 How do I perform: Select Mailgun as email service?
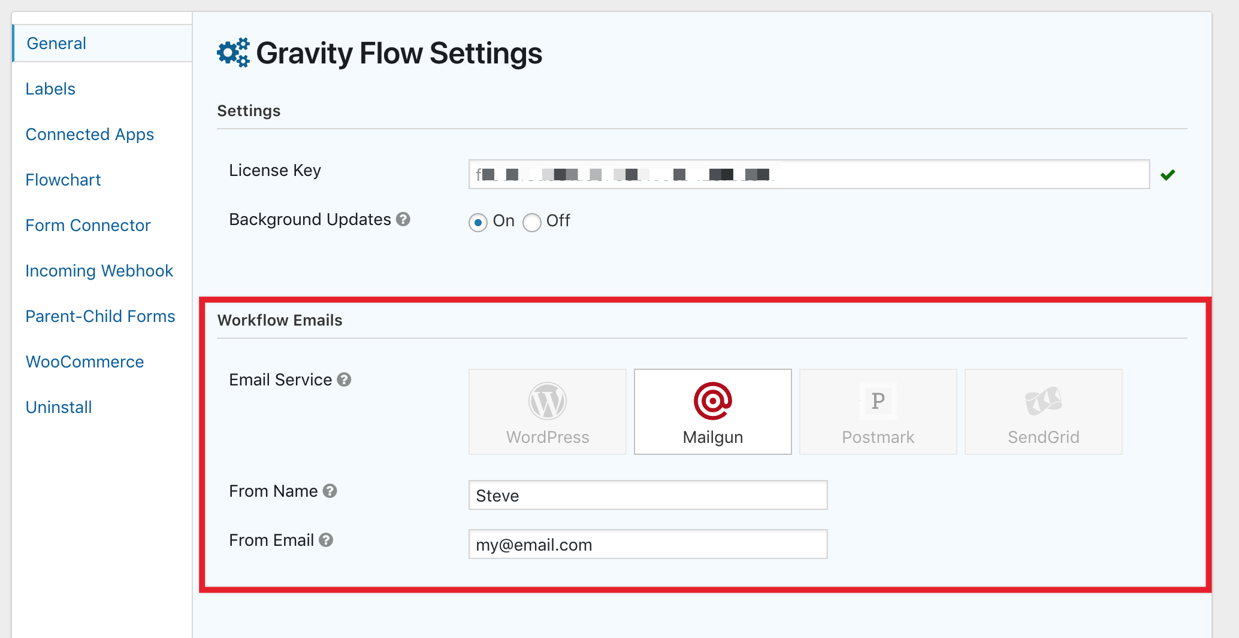(713, 412)
